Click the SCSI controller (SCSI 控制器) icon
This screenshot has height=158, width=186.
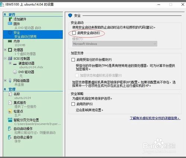pyautogui.click(x=10, y=58)
